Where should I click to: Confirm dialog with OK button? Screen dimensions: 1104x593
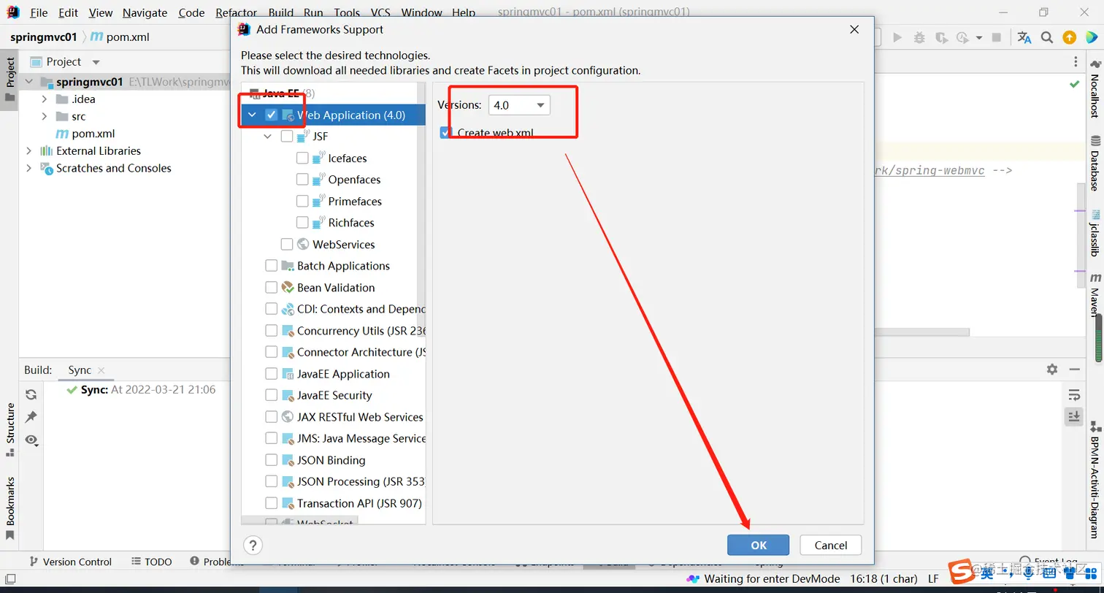tap(758, 545)
